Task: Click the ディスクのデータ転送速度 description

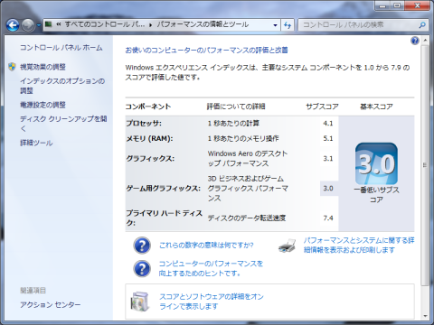Action: [247, 218]
